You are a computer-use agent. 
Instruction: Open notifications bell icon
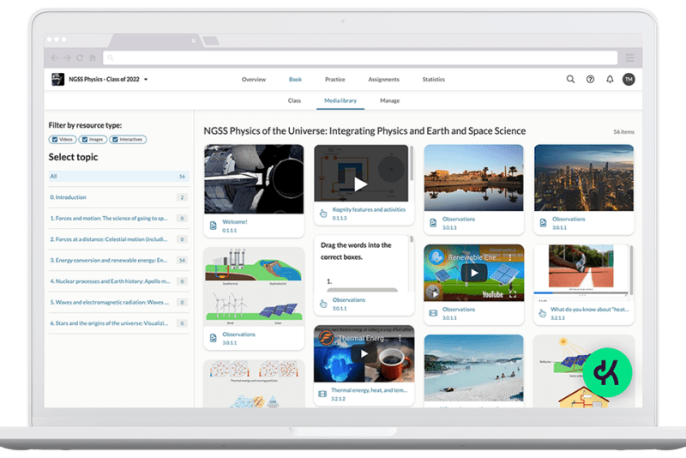click(x=610, y=79)
